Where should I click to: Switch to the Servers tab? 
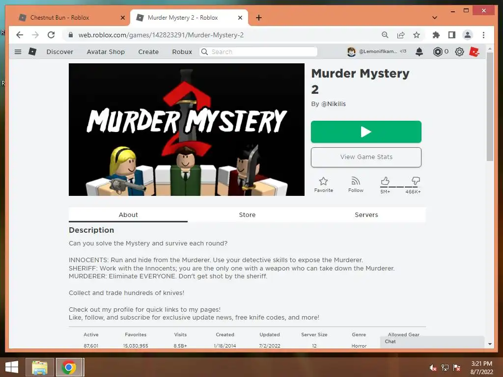(366, 215)
